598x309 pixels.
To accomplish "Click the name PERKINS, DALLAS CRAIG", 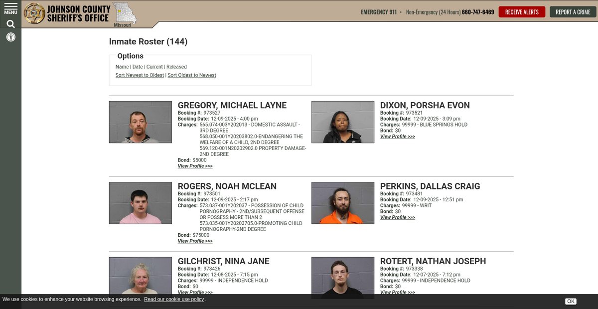I will click(x=430, y=186).
